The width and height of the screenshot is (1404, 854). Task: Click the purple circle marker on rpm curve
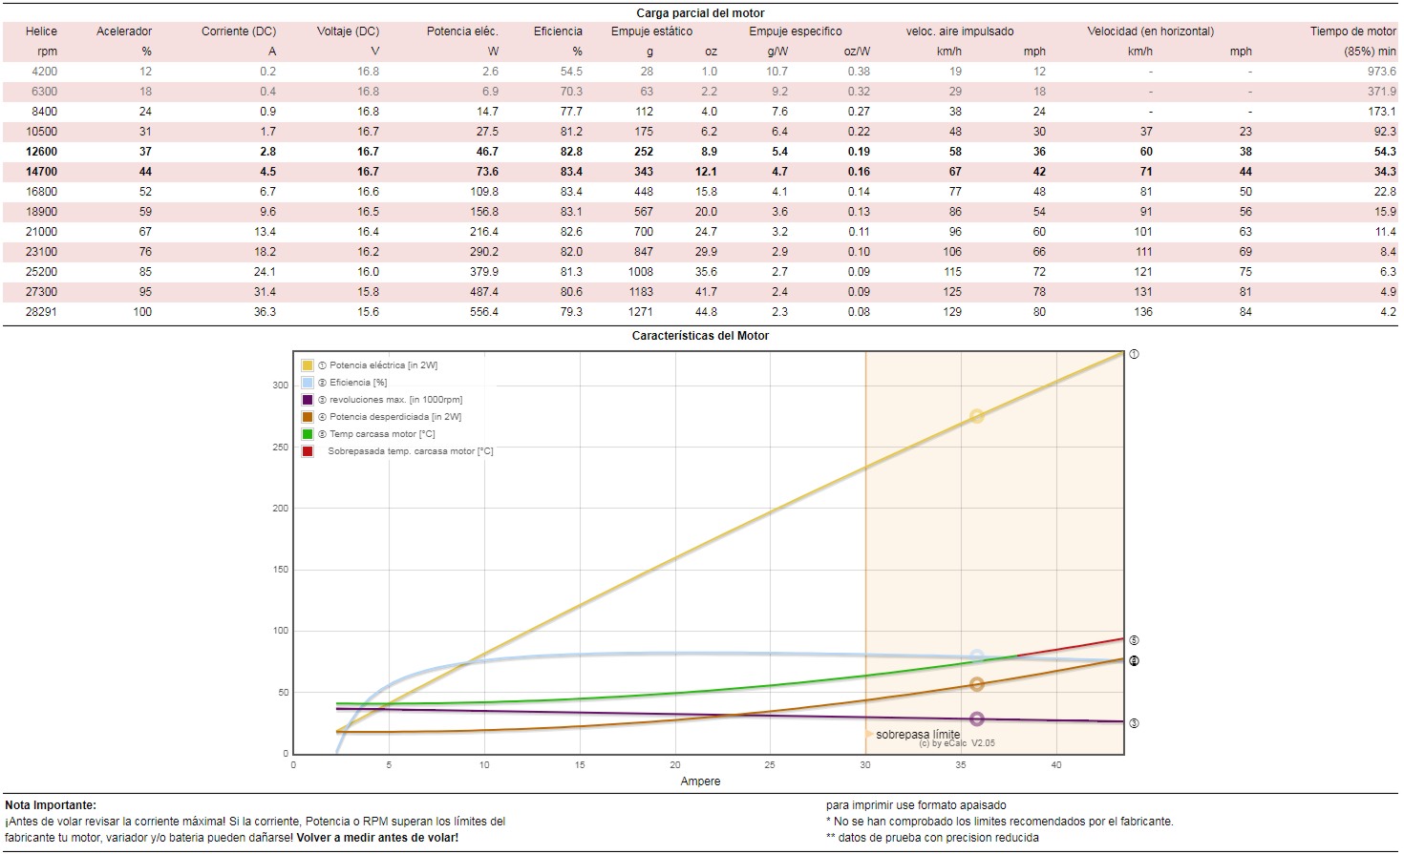(976, 719)
